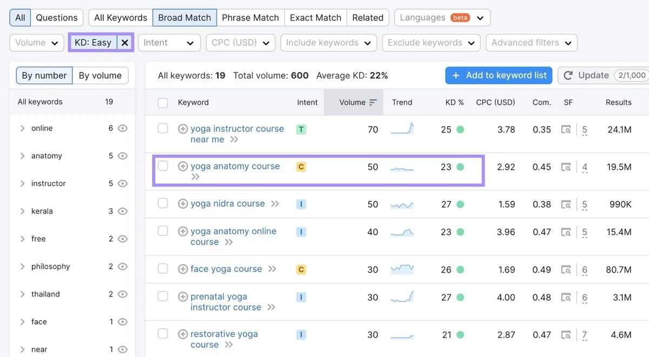Click double-arrow icon after restorative yoga course
The width and height of the screenshot is (649, 357).
click(x=228, y=345)
